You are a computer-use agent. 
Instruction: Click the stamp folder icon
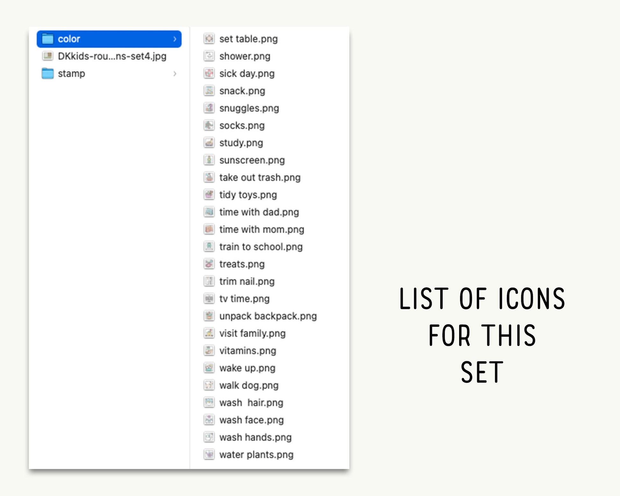click(48, 74)
